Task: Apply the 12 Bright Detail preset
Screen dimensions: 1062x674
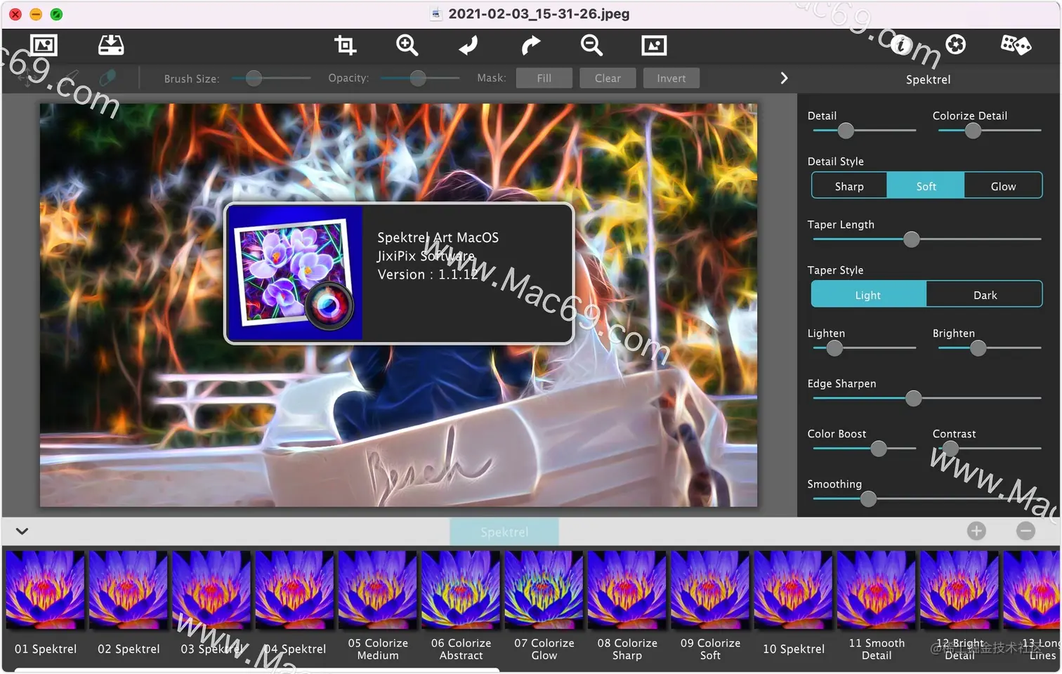Action: click(x=959, y=590)
